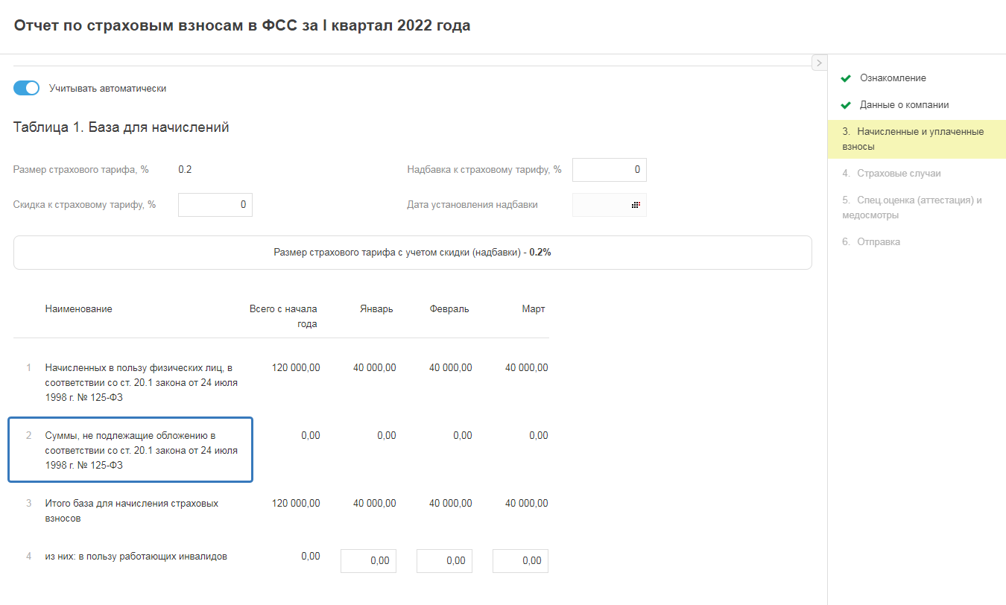Click the Надбавка к страховому тарифу, % label
The height and width of the screenshot is (605, 1006).
click(484, 170)
